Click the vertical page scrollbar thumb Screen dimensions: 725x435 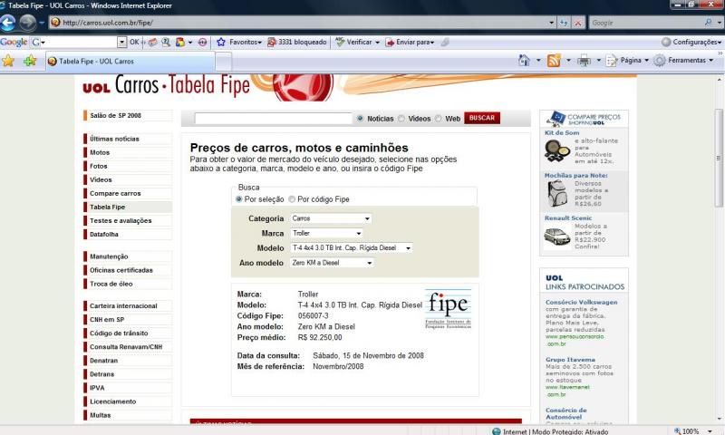[x=719, y=158]
